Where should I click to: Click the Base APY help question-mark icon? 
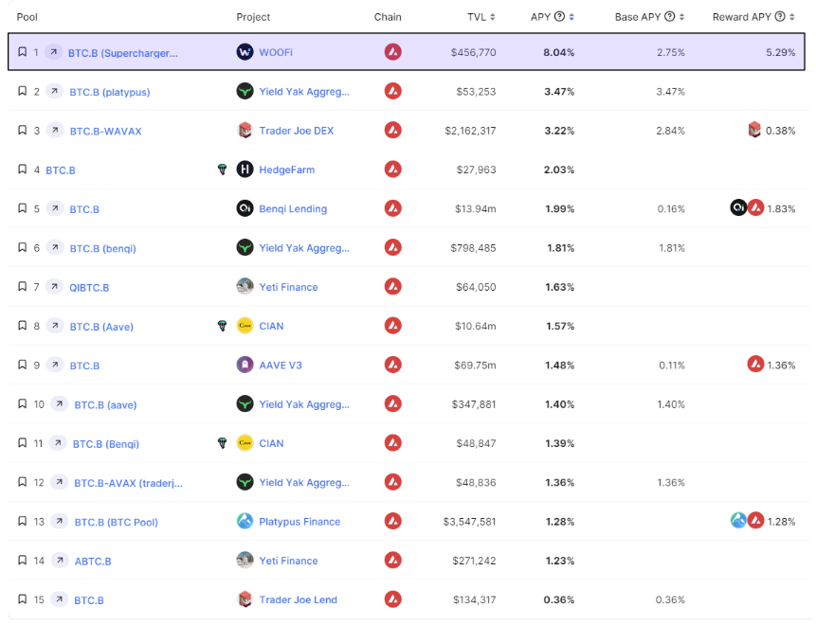tap(670, 17)
